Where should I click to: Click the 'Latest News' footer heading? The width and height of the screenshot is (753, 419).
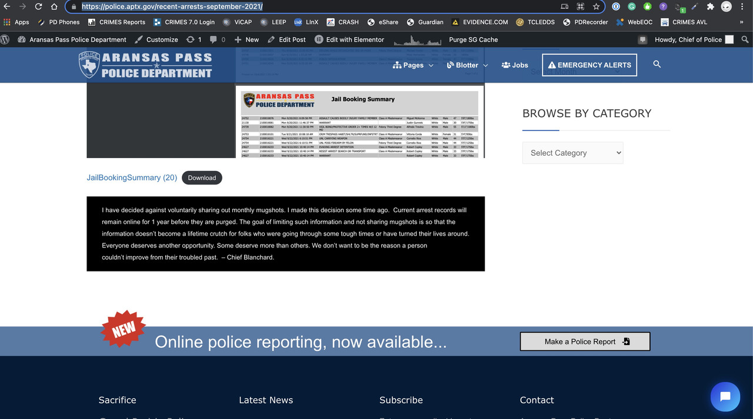click(x=266, y=400)
